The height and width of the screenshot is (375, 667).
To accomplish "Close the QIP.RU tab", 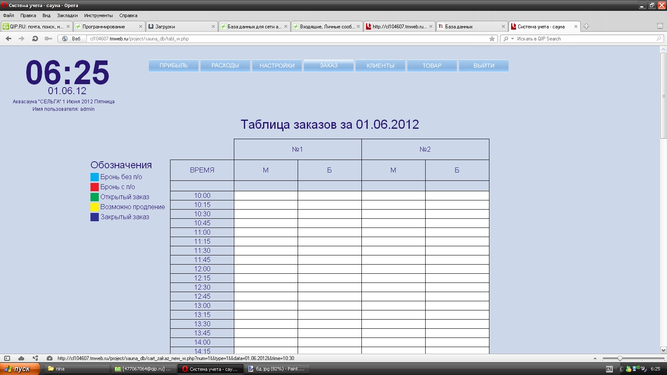I will point(68,26).
